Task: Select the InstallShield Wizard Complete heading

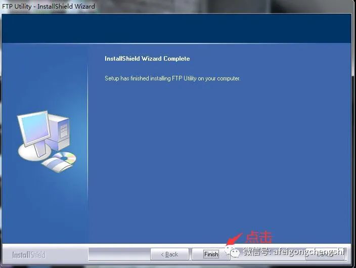Action: [147, 59]
